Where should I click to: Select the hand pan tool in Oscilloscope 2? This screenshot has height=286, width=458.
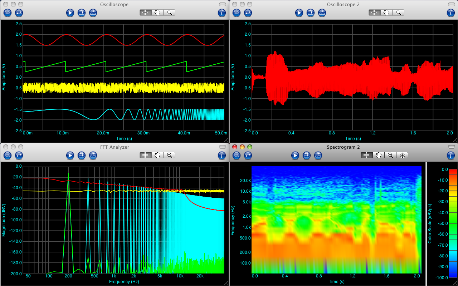(386, 13)
